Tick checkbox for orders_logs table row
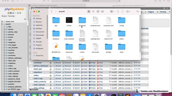The image size is (172, 96). click(x=31, y=79)
